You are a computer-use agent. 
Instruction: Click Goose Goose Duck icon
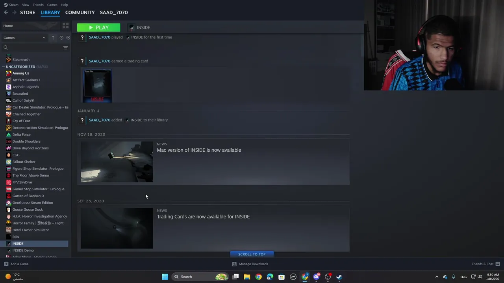click(9, 209)
